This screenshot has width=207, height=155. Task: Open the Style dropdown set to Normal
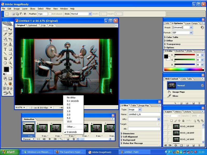click(x=90, y=14)
